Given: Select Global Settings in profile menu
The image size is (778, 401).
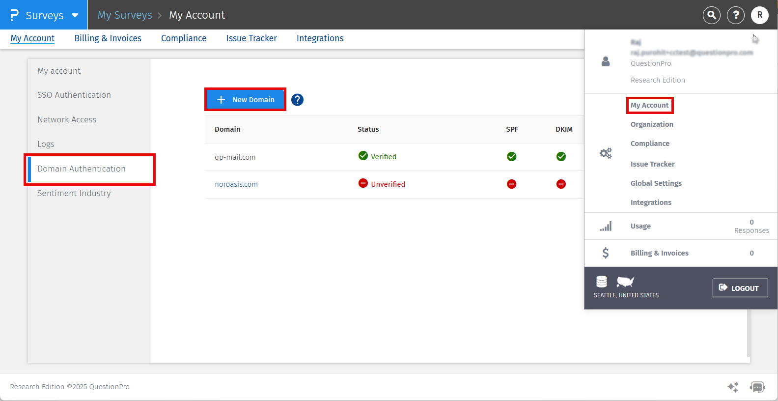Looking at the screenshot, I should pos(656,183).
